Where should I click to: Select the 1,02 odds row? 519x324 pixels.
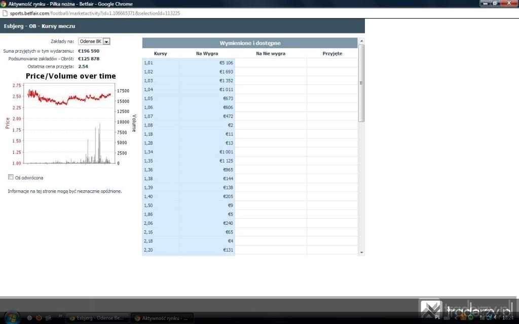(250, 71)
